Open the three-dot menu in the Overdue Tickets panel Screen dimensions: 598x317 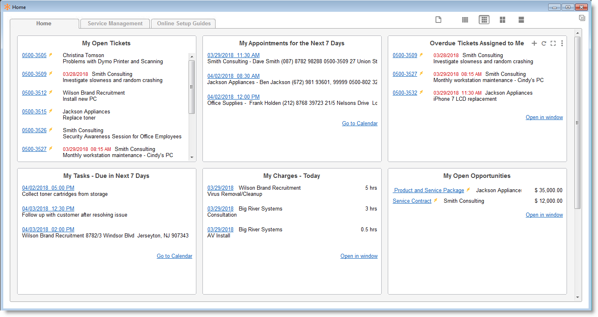pos(562,43)
